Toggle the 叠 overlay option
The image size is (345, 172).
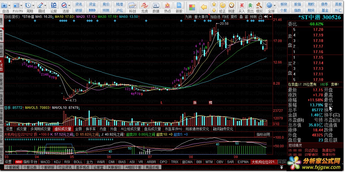pyautogui.click(x=241, y=17)
